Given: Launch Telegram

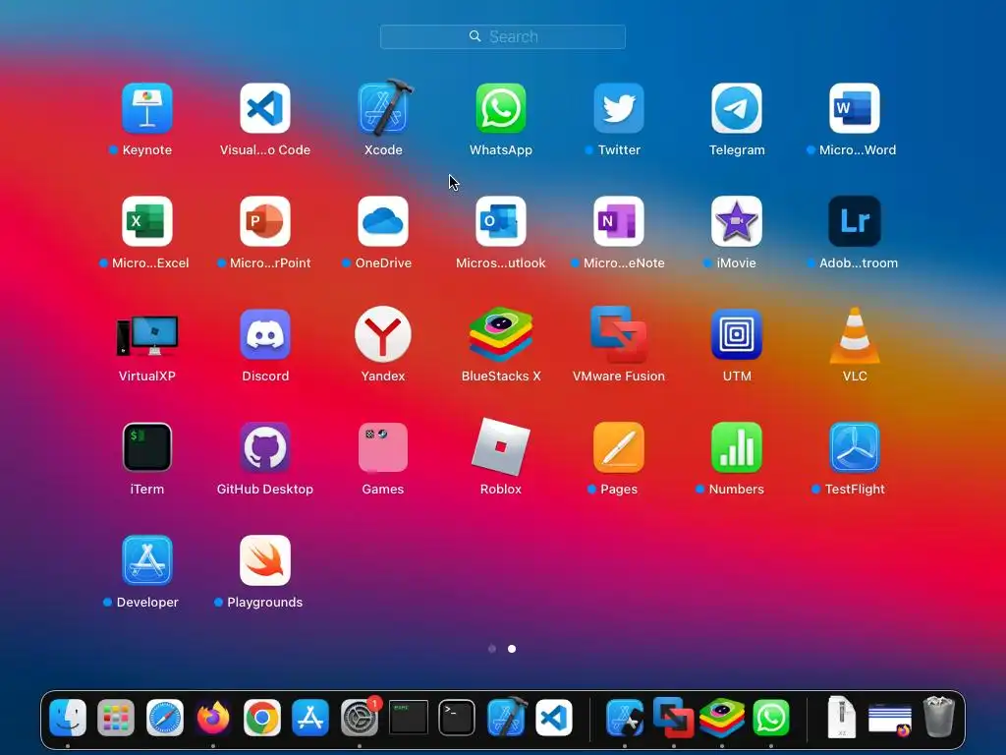Looking at the screenshot, I should click(737, 108).
